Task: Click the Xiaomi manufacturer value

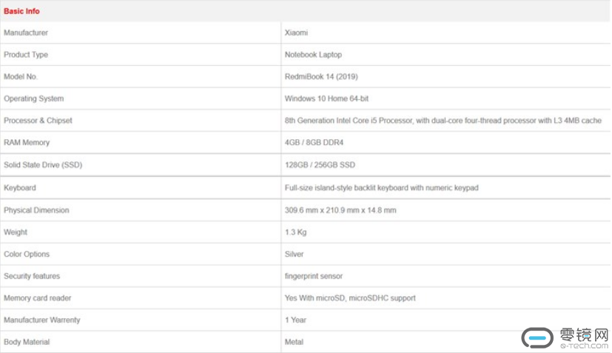Action: point(296,33)
